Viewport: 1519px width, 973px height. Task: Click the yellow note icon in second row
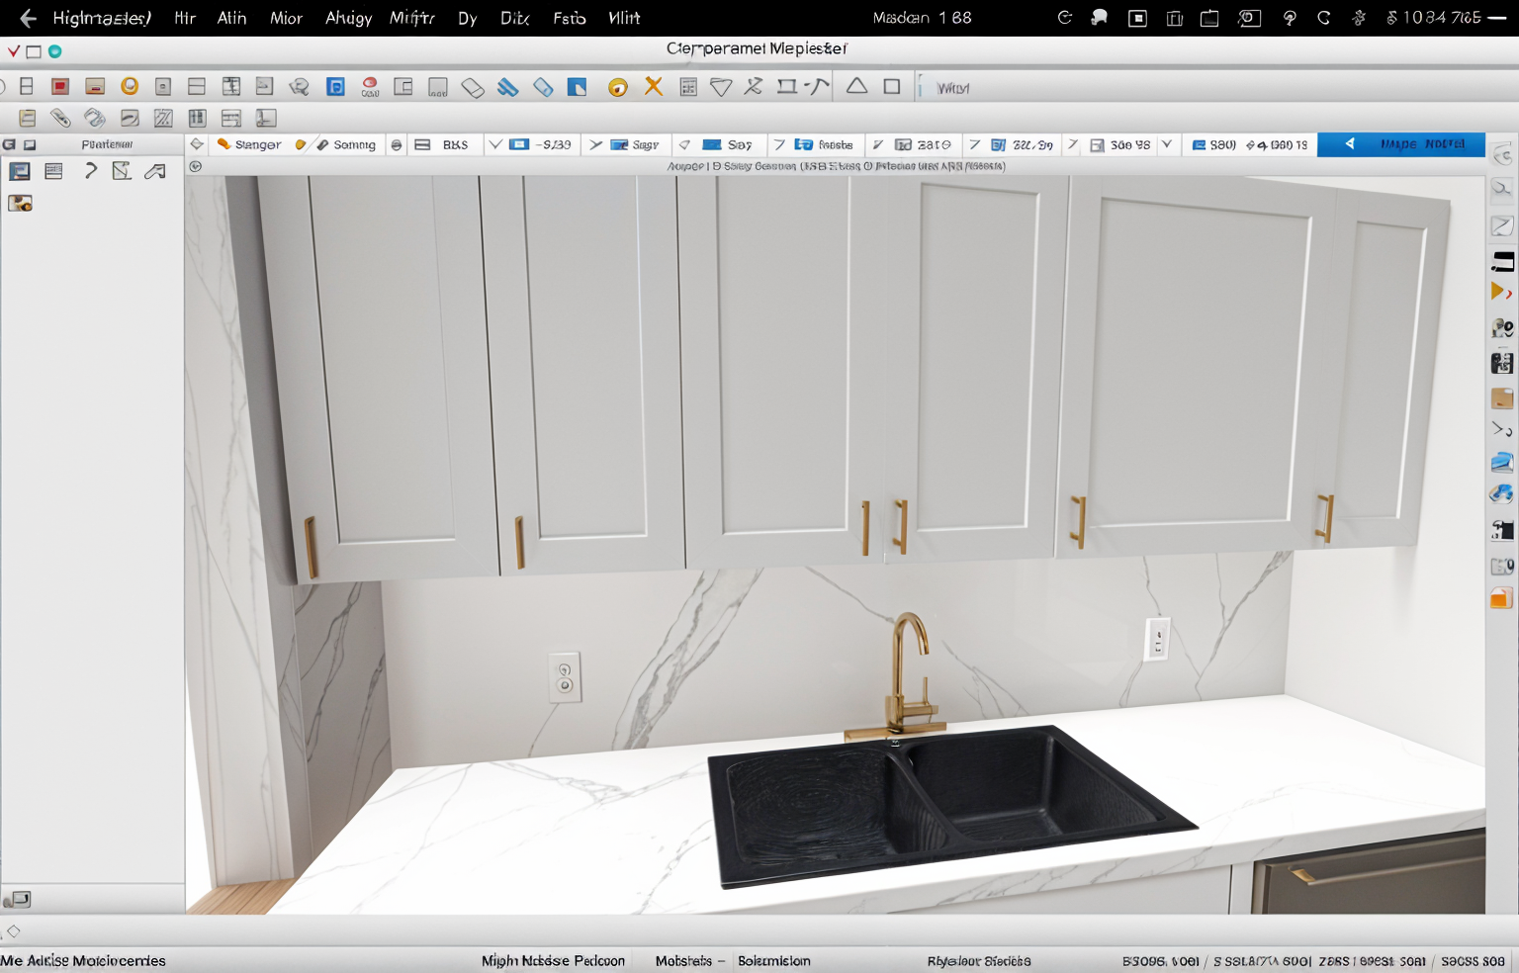(x=28, y=119)
